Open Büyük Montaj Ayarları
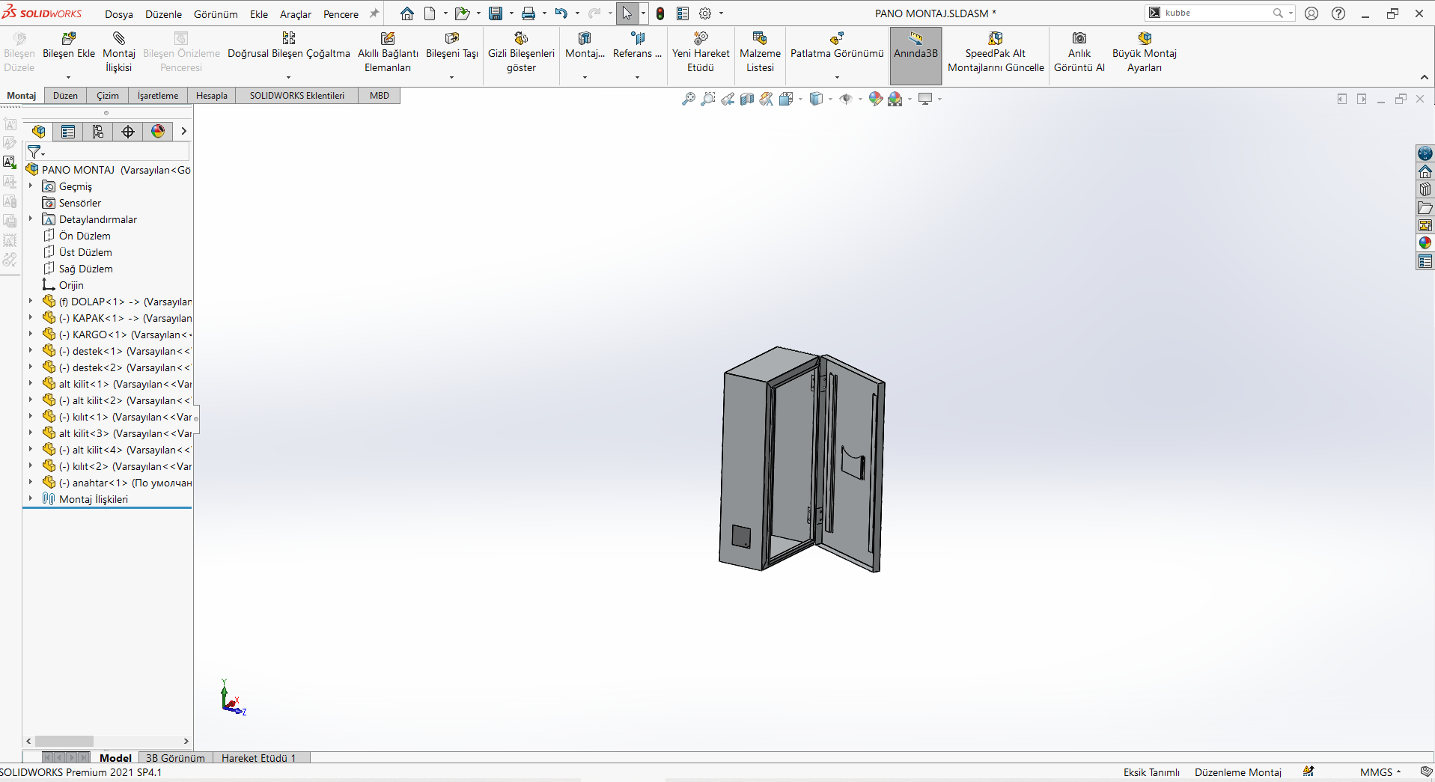Image resolution: width=1435 pixels, height=782 pixels. (1145, 52)
